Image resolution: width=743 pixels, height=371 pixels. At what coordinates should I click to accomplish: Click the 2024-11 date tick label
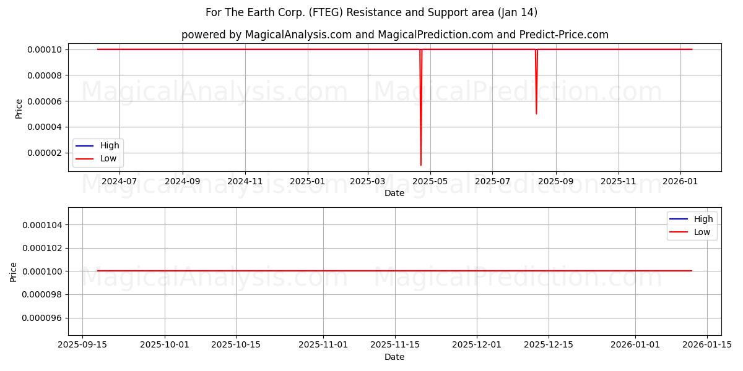pyautogui.click(x=245, y=182)
